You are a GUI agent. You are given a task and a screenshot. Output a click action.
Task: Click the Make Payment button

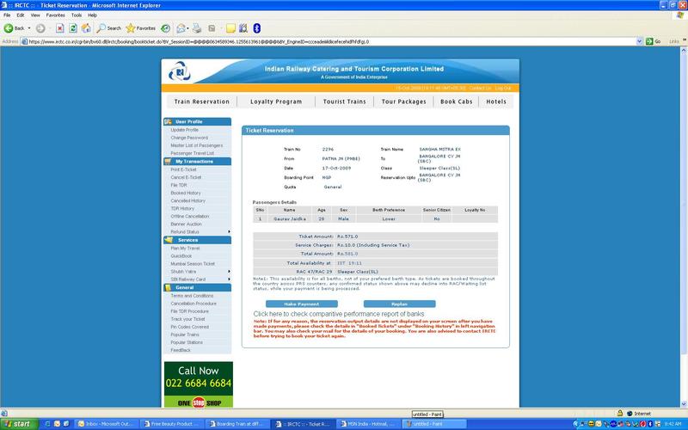(301, 304)
